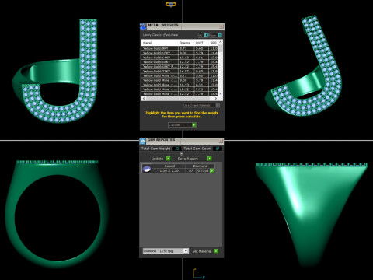Click the round gem thumbnail in Gem Reporter
Screen dimensions: 373x280
pyautogui.click(x=147, y=169)
